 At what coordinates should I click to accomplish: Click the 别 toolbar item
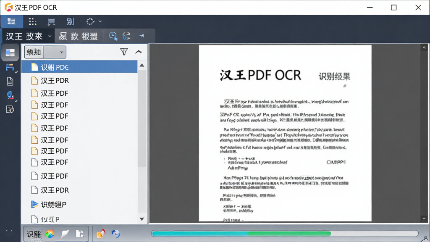coord(70,21)
